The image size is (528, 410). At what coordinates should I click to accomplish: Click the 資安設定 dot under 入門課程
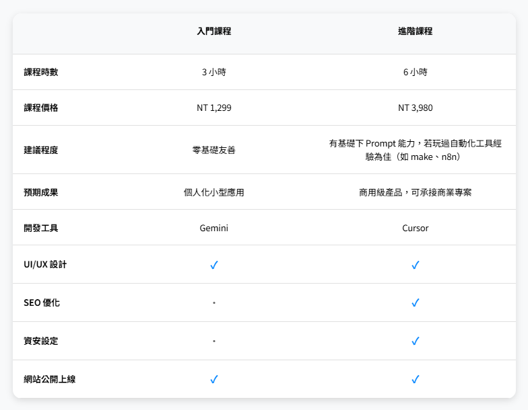(x=214, y=341)
